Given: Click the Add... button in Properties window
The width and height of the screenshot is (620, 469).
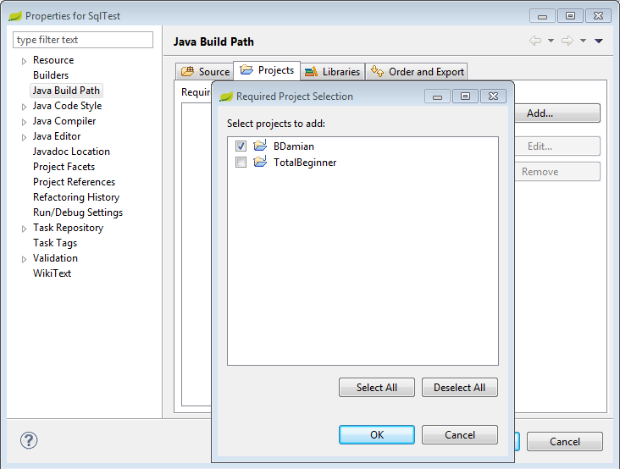Looking at the screenshot, I should (x=557, y=113).
